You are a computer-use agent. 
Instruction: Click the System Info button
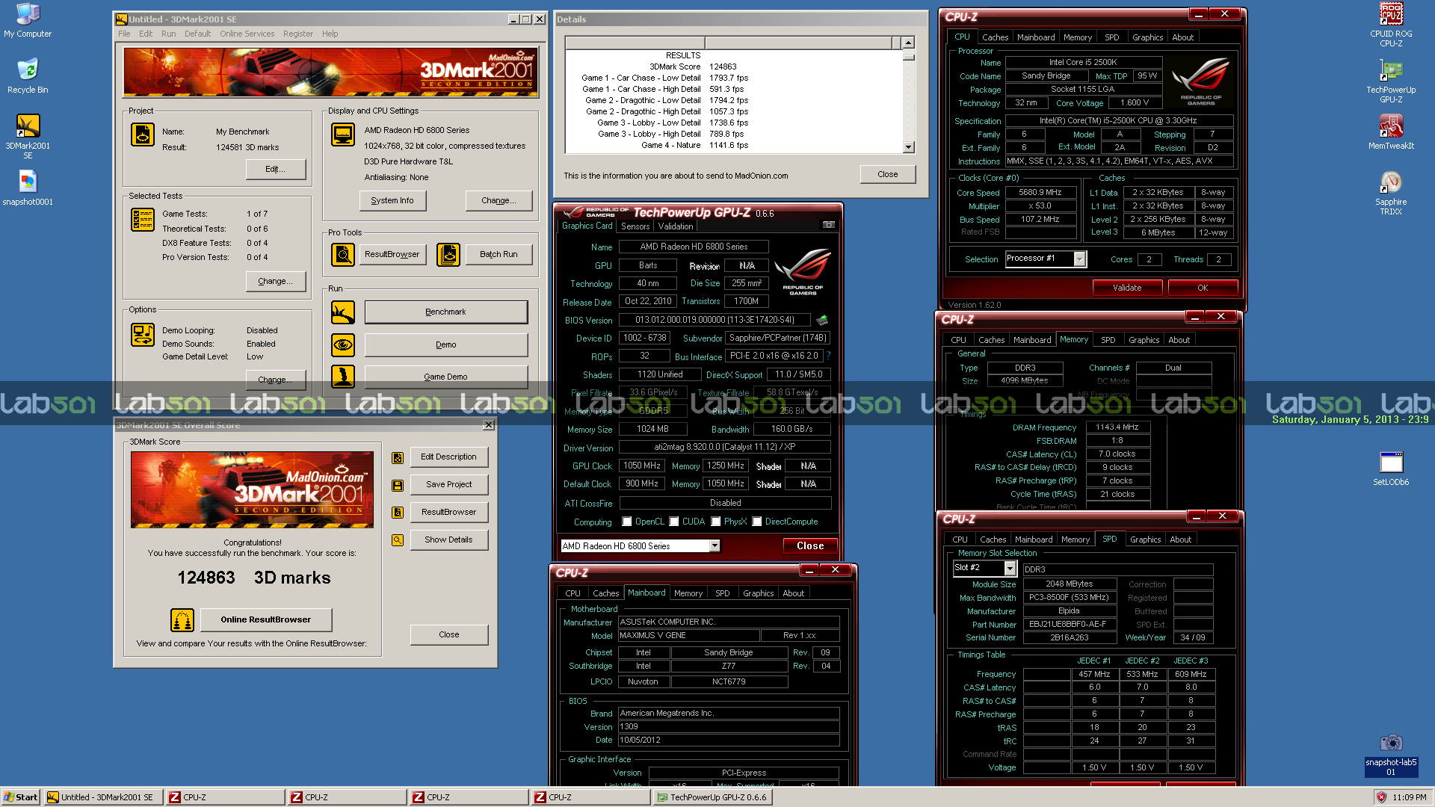392,200
